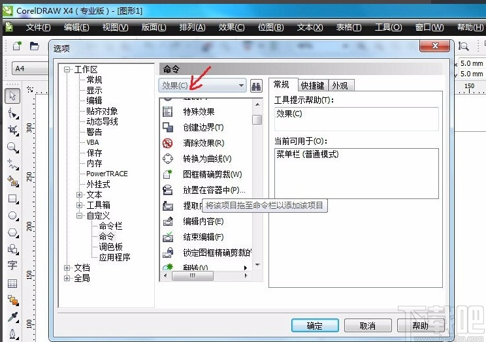Expand the 工具箱 tree node
Screen dimensions: 486x342
point(79,205)
